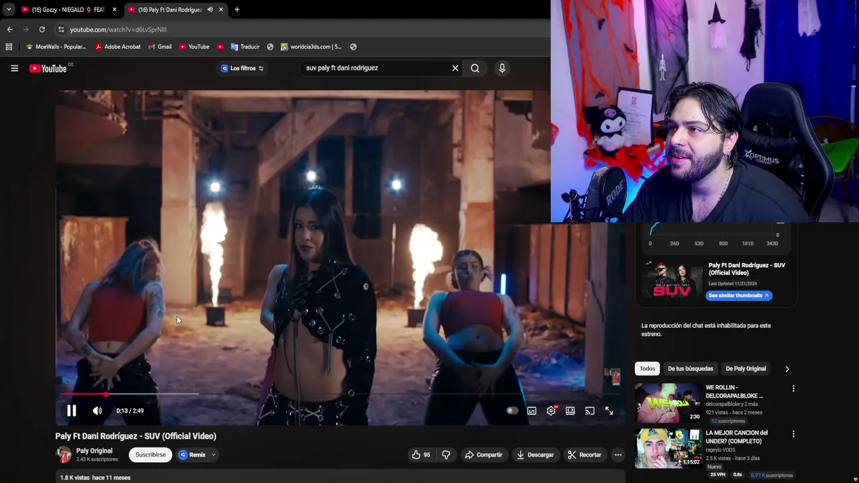Switch to theater mode view
The image size is (859, 483).
coord(570,411)
